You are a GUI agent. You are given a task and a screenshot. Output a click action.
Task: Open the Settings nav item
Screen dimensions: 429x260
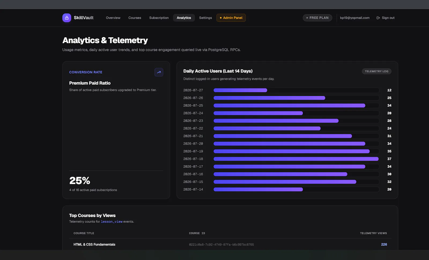coord(205,18)
